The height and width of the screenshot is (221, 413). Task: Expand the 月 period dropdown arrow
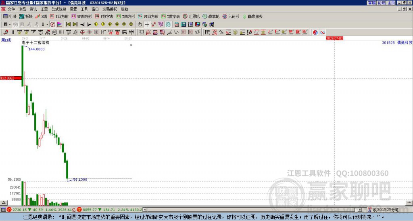(x=10, y=25)
